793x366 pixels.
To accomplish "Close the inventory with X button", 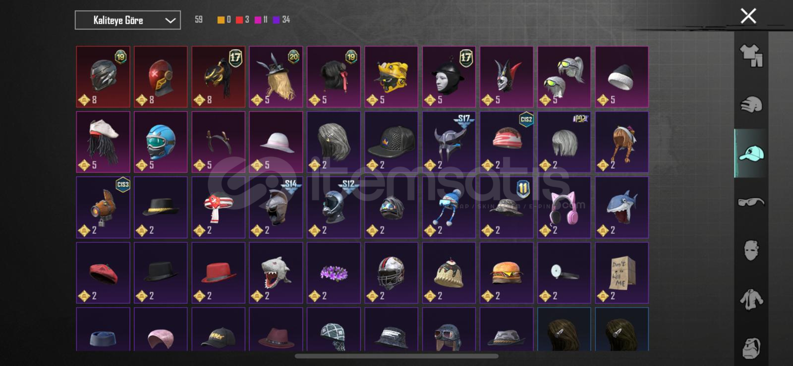I will (748, 16).
